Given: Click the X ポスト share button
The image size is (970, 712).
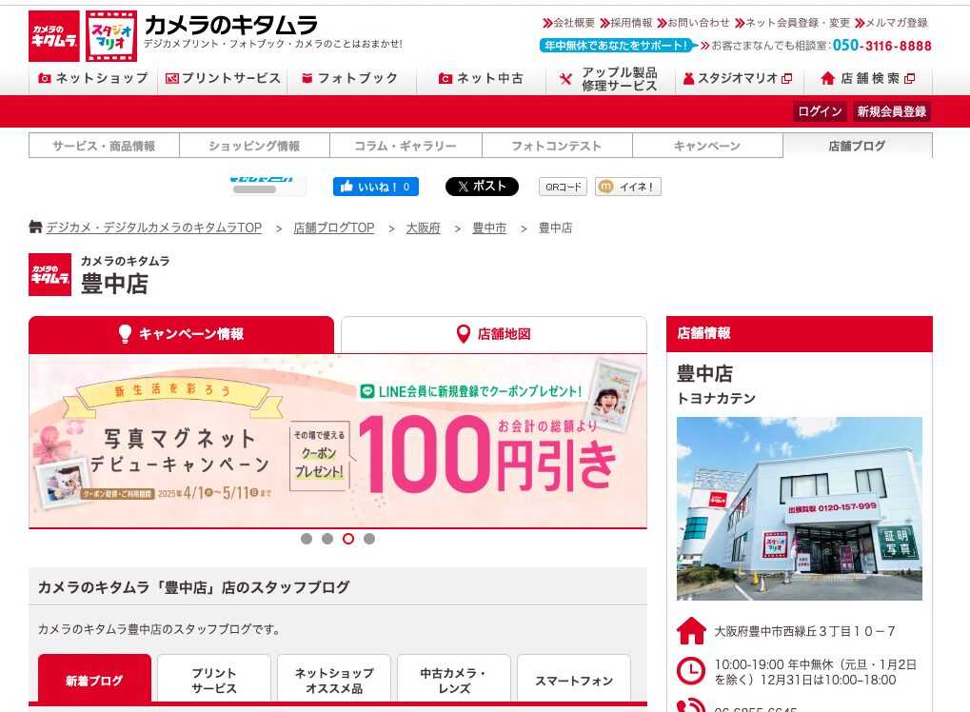Looking at the screenshot, I should (482, 187).
